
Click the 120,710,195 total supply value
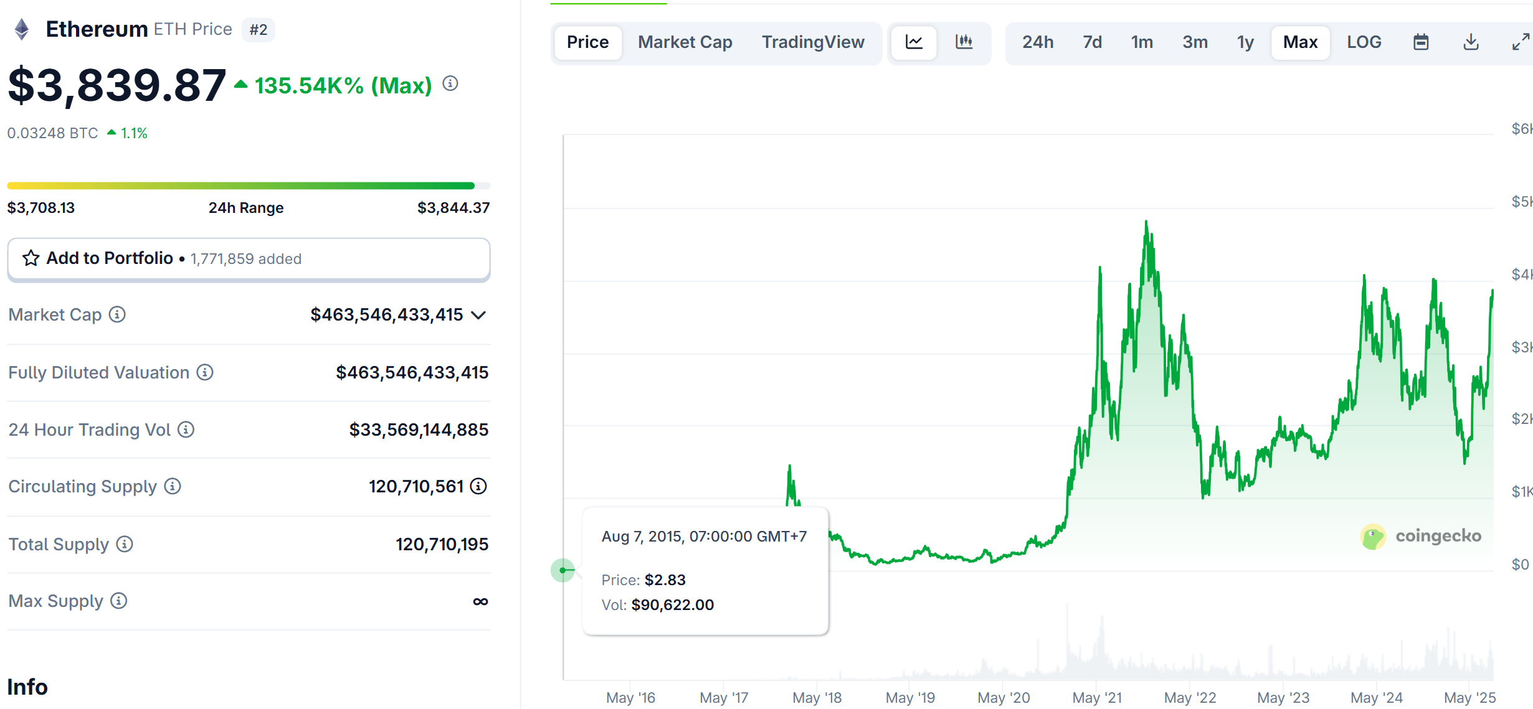[x=442, y=544]
